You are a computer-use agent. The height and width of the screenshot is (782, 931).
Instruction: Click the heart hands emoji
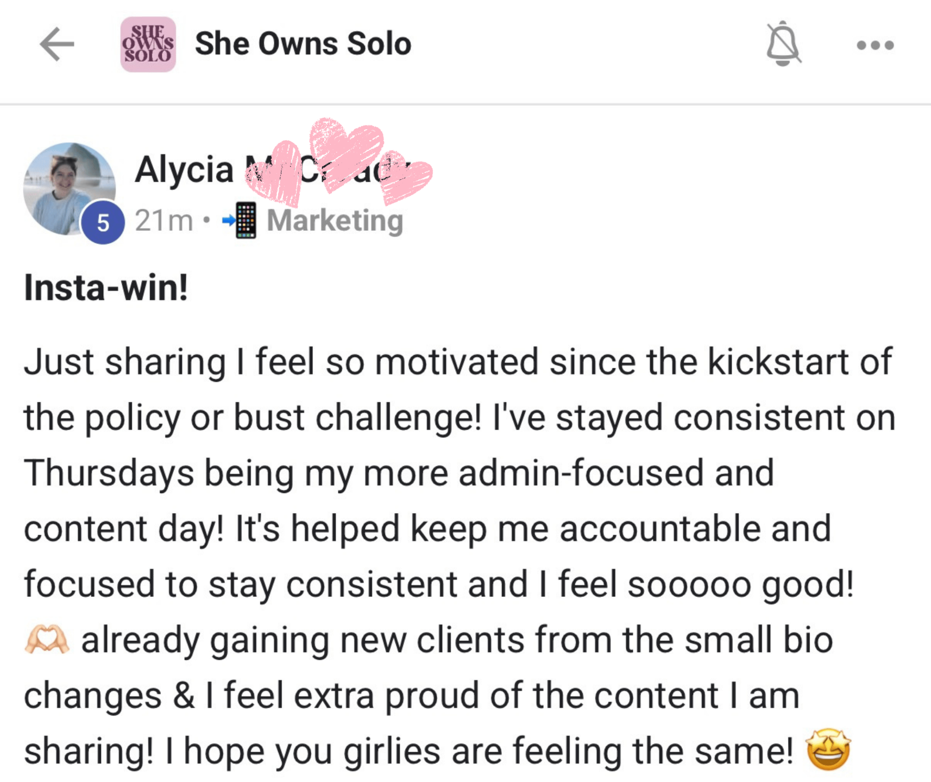47,640
